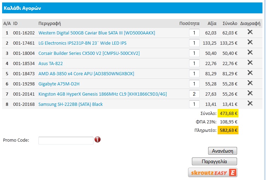Select product ID 001-20141
The image size is (266, 180).
point(24,94)
